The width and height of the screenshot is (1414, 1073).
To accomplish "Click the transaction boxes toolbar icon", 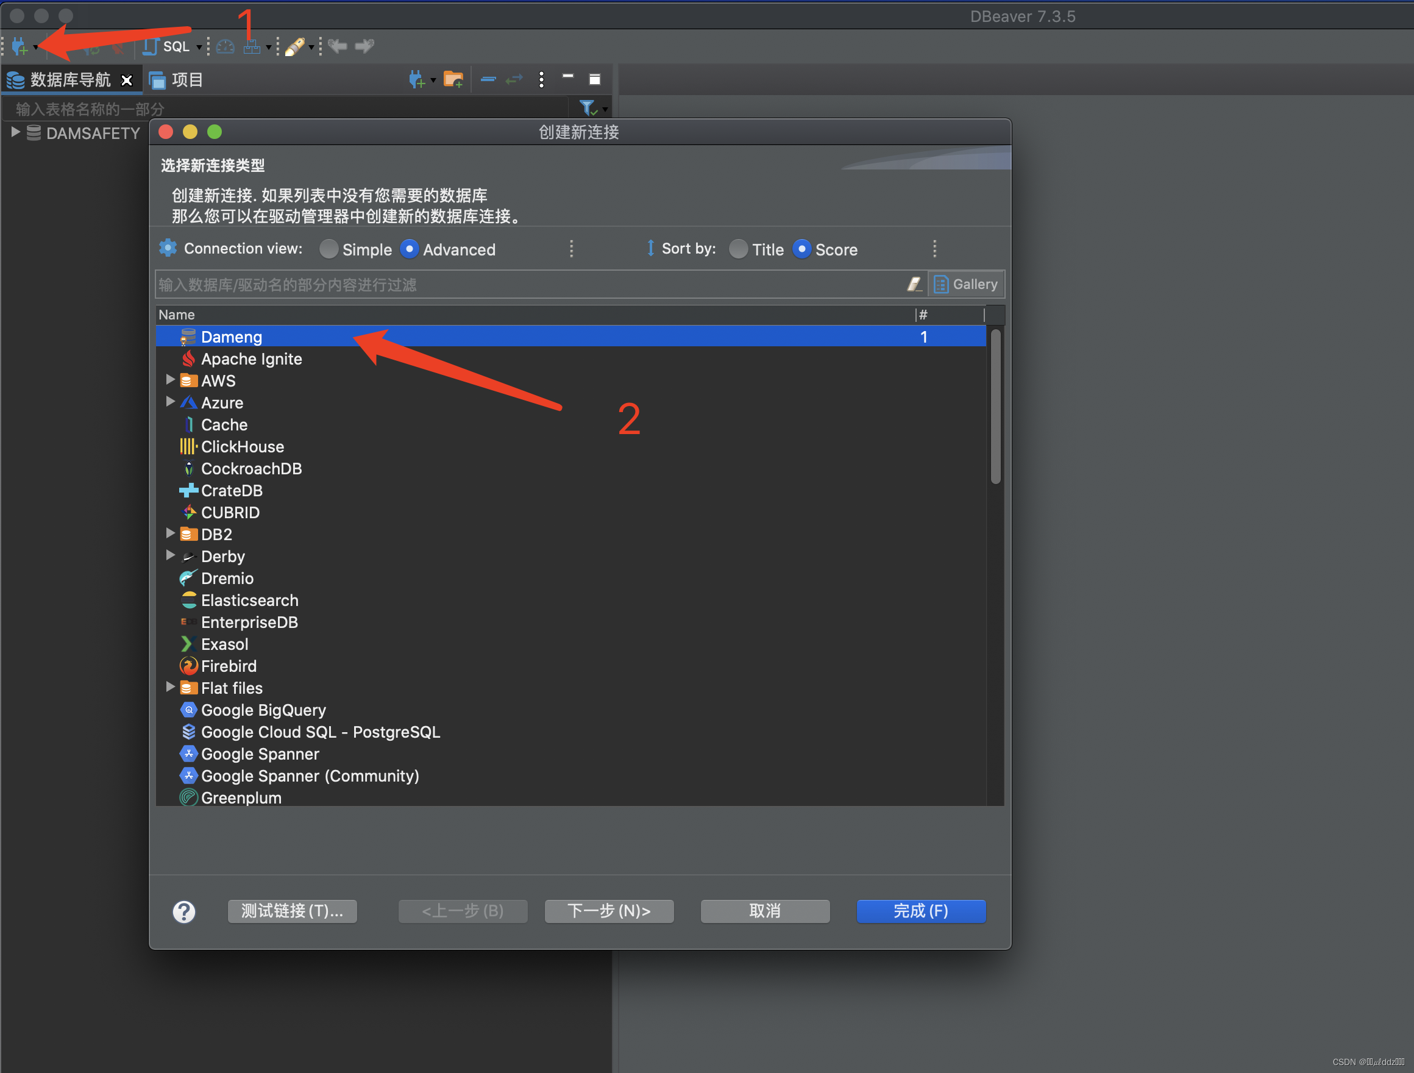I will pos(252,46).
